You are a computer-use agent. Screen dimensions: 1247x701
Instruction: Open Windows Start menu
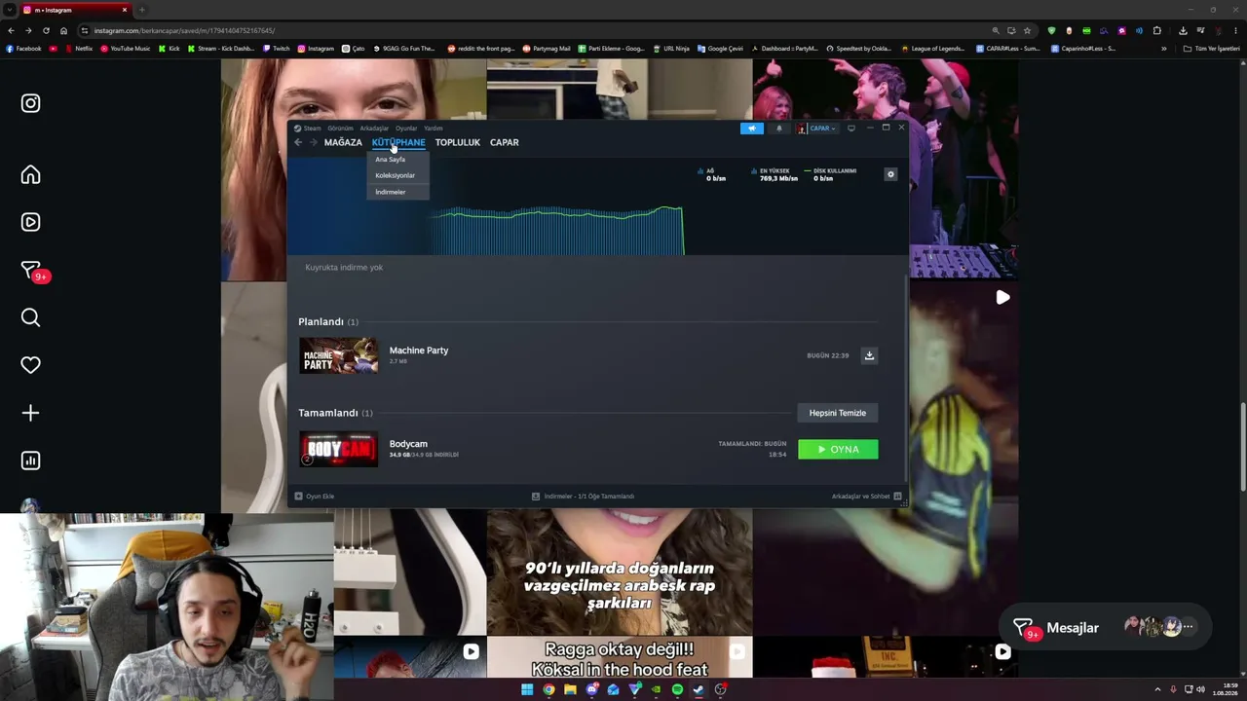click(527, 689)
